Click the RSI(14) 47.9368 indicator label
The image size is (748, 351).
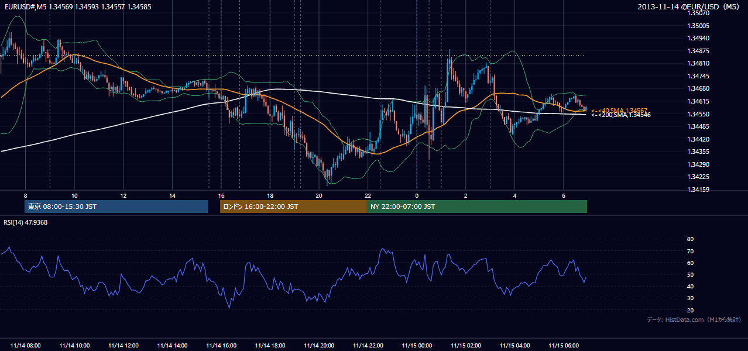click(x=26, y=222)
